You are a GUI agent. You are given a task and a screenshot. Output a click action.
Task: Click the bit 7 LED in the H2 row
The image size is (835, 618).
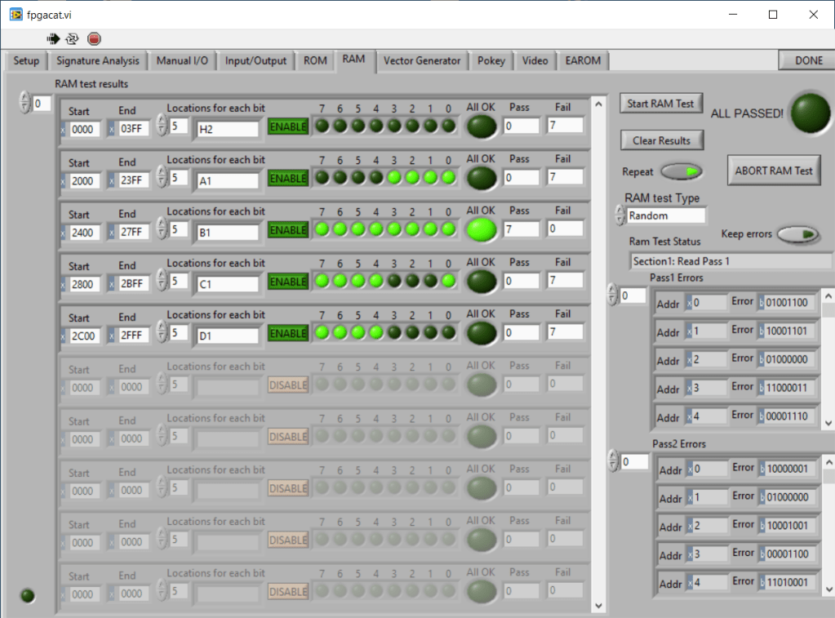(322, 126)
